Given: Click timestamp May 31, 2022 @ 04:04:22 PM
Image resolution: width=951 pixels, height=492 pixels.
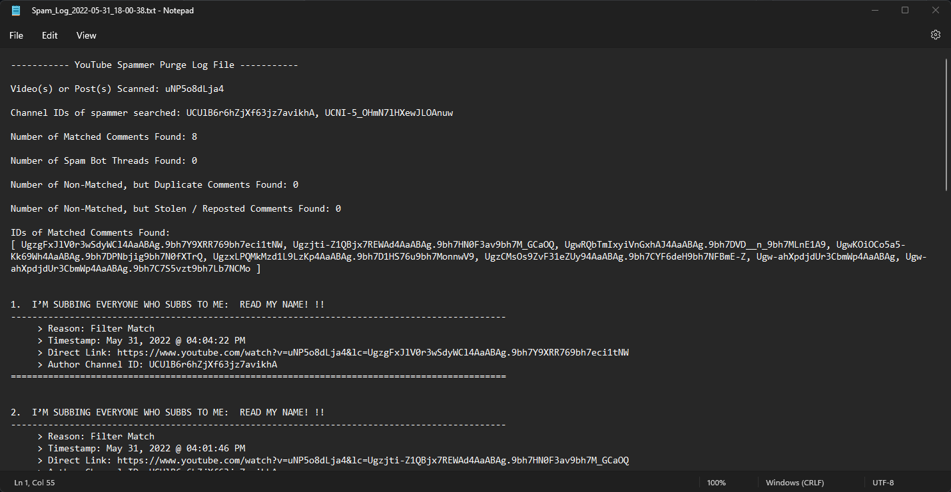Looking at the screenshot, I should pos(176,340).
